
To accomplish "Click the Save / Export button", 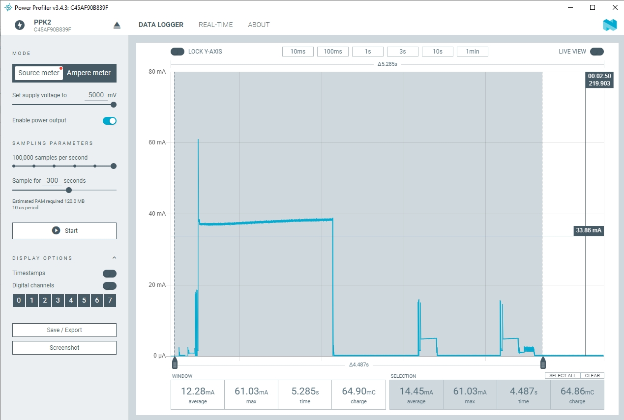I will click(64, 330).
